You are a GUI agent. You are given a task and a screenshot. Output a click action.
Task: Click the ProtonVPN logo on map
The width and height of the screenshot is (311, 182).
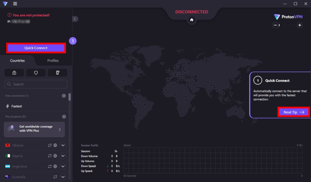pos(288,17)
